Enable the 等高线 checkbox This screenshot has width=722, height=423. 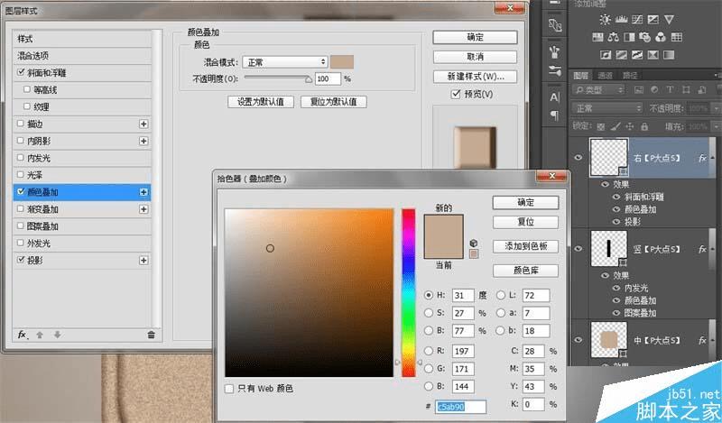click(x=27, y=89)
